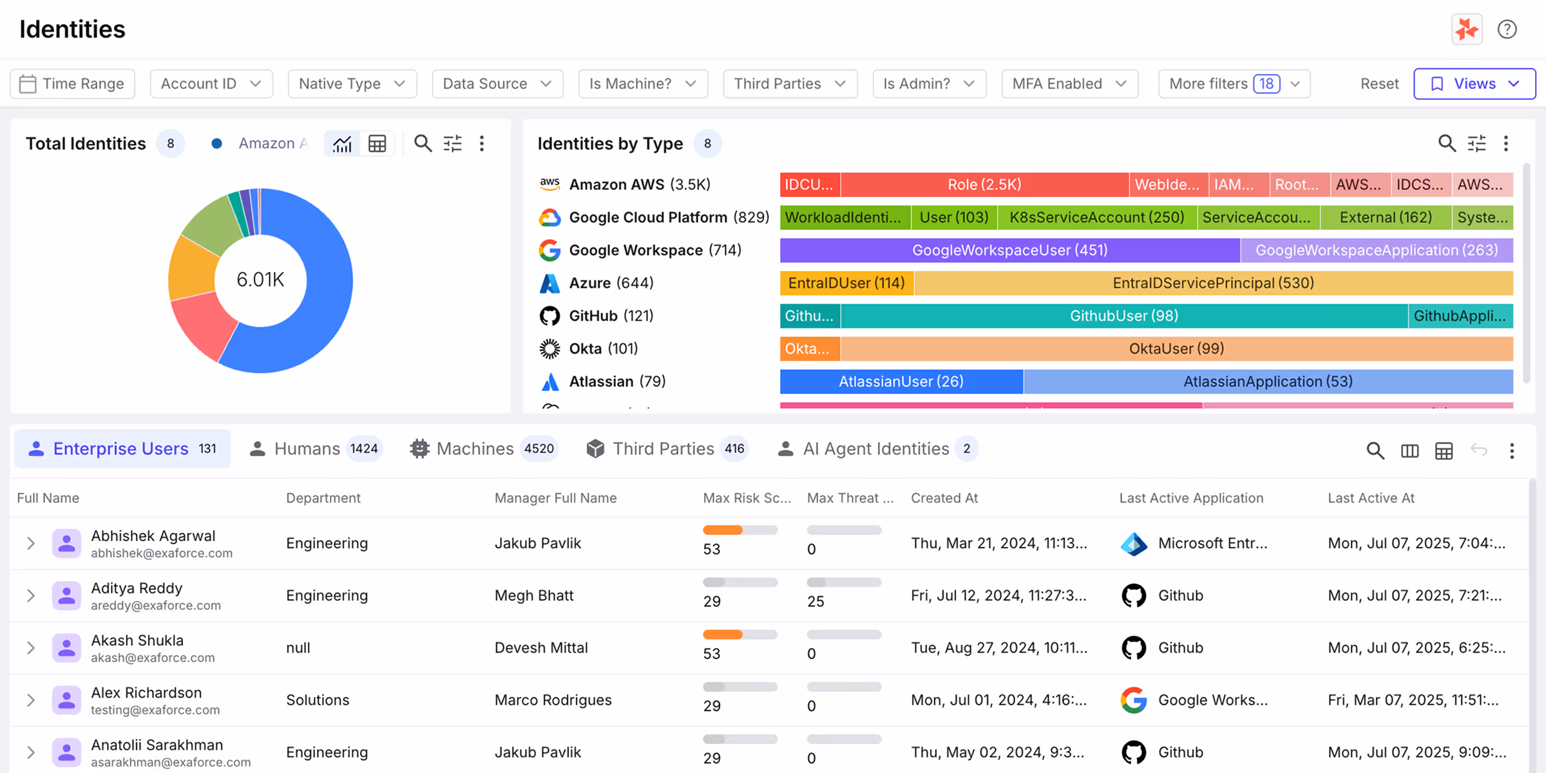Click the Amazon AWS logo icon
Image resolution: width=1546 pixels, height=773 pixels.
(549, 184)
